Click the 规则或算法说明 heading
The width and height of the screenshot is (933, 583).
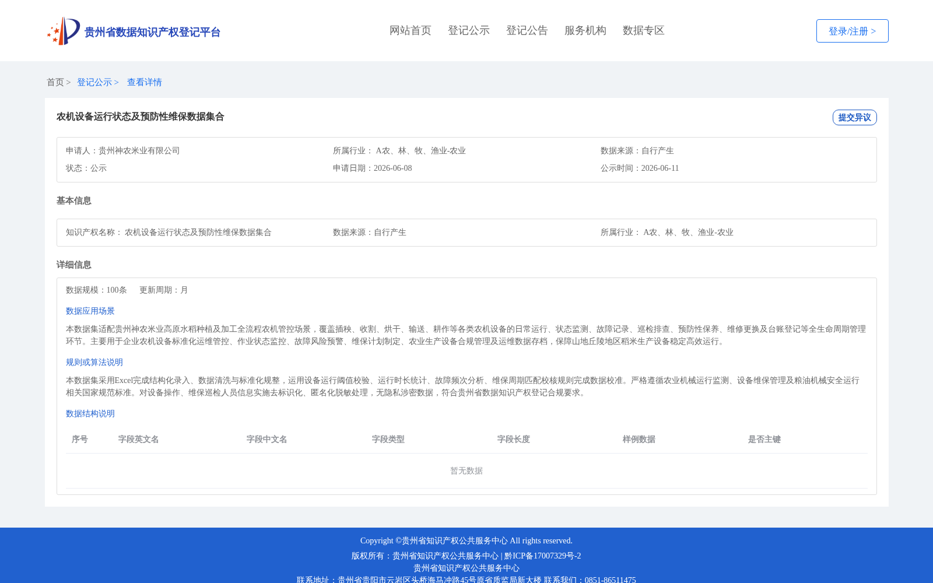tap(94, 362)
